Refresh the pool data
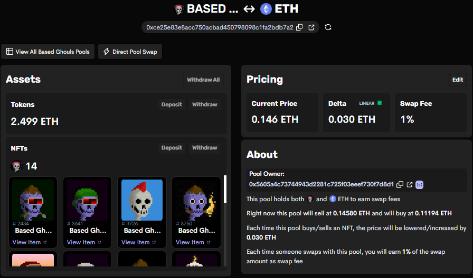 pos(328,27)
